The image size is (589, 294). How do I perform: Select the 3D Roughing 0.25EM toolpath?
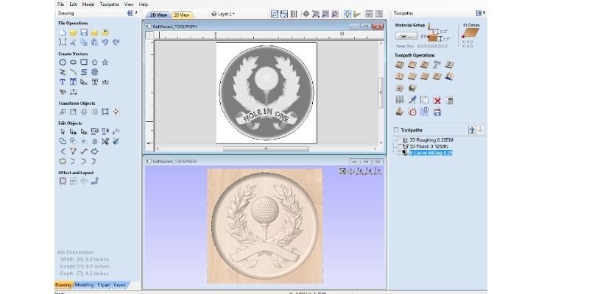pyautogui.click(x=431, y=140)
